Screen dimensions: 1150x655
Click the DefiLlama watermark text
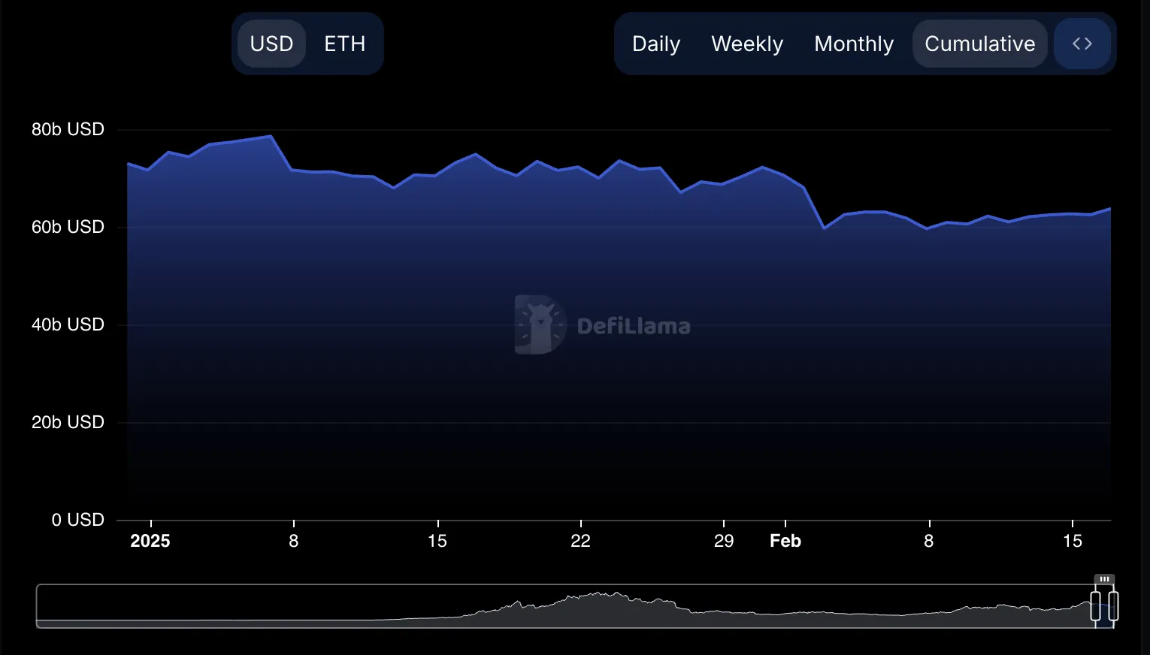[x=633, y=326]
